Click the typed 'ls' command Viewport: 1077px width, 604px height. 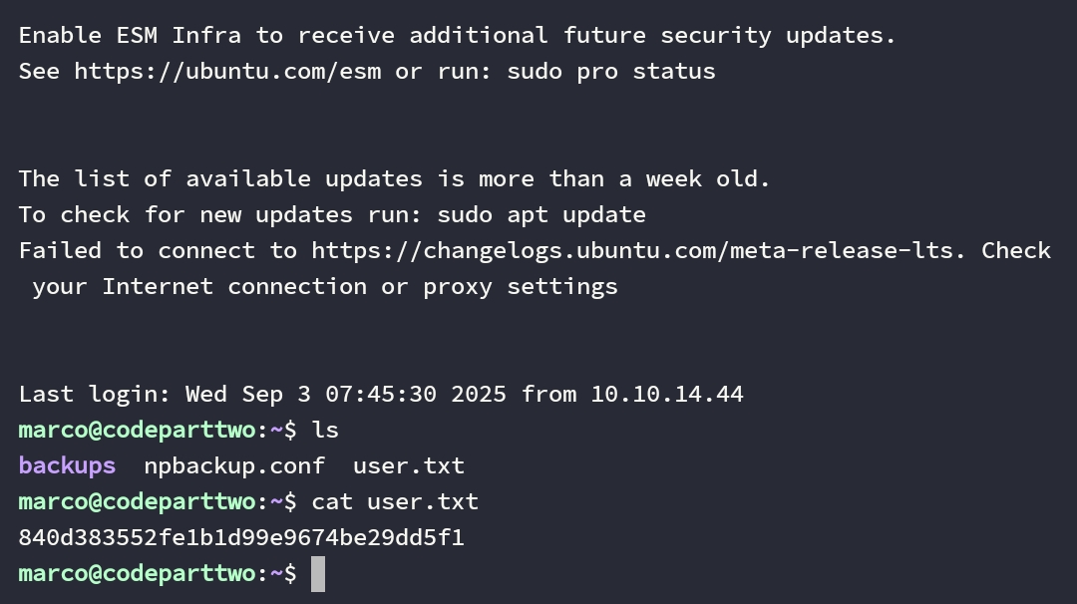pos(325,431)
